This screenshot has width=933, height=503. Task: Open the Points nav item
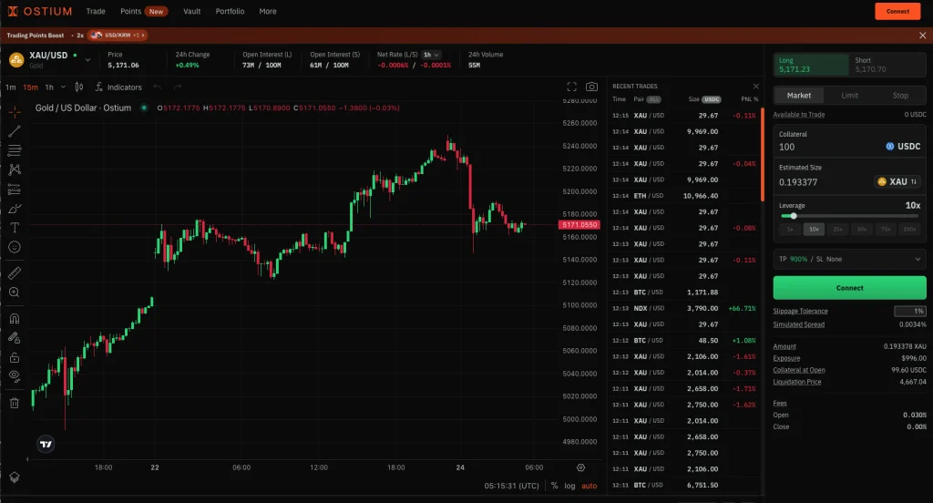pyautogui.click(x=131, y=11)
